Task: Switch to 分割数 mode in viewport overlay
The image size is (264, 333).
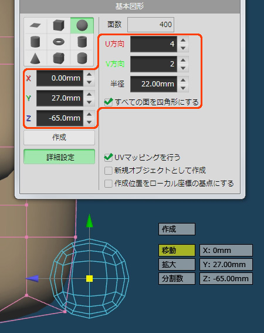Action: (177, 278)
